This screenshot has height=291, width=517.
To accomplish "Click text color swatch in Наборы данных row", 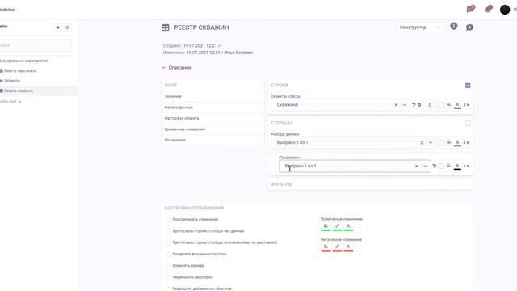I will [457, 143].
